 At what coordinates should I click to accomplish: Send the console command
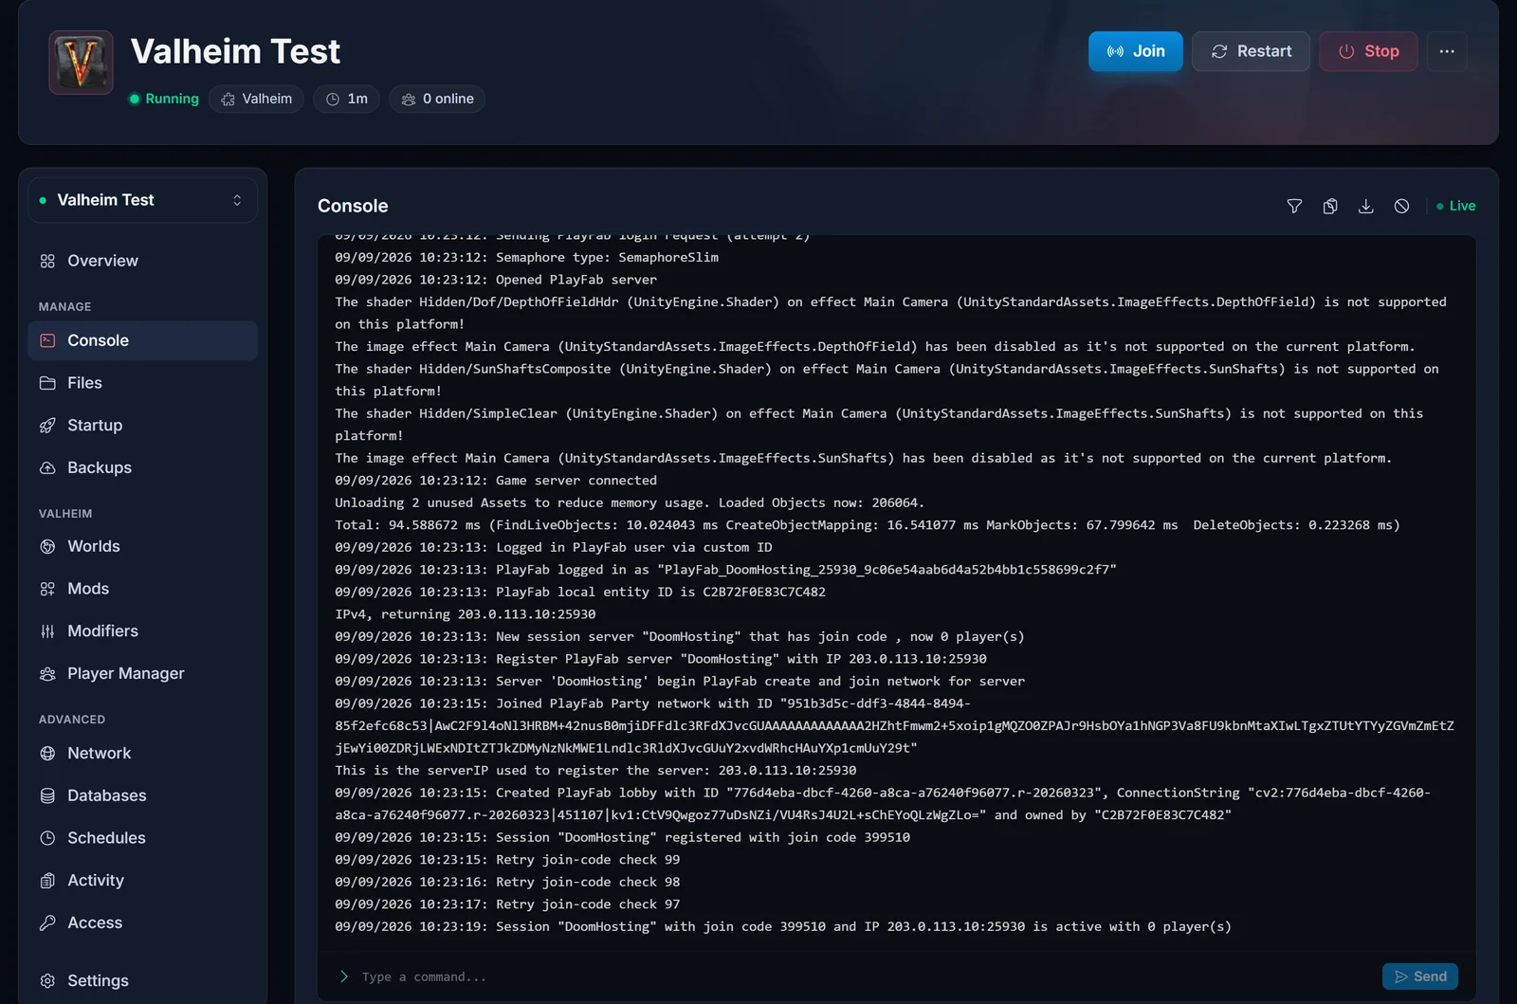(1420, 977)
